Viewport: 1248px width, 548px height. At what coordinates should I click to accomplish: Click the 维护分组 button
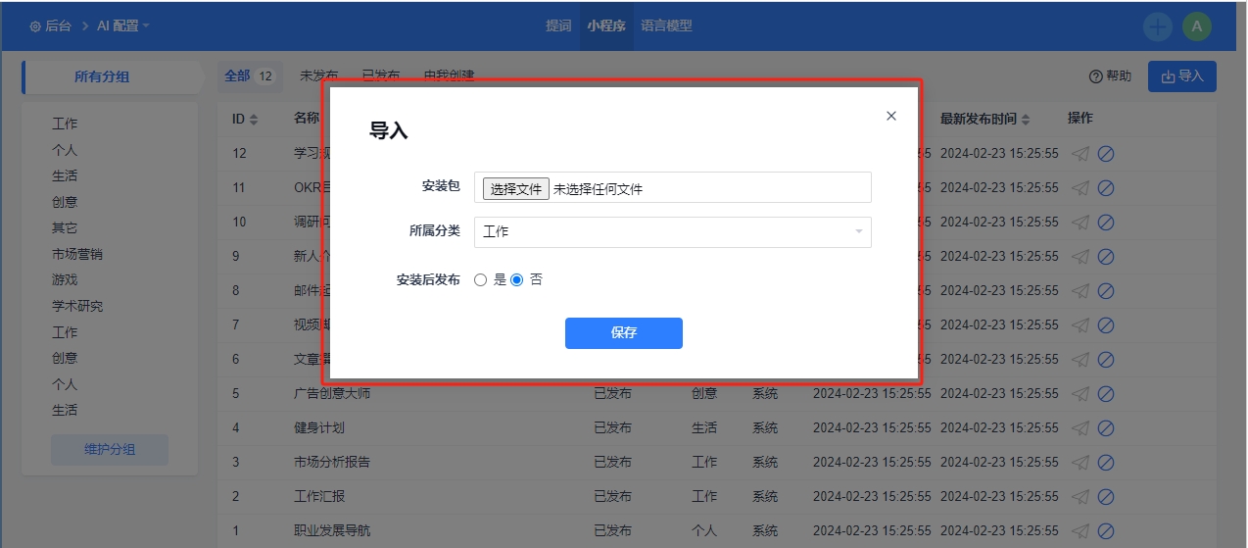(x=110, y=450)
